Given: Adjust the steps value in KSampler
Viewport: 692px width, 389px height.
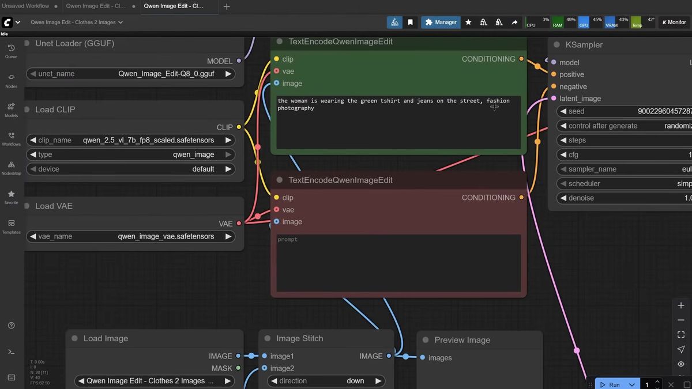Looking at the screenshot, I should pyautogui.click(x=625, y=140).
